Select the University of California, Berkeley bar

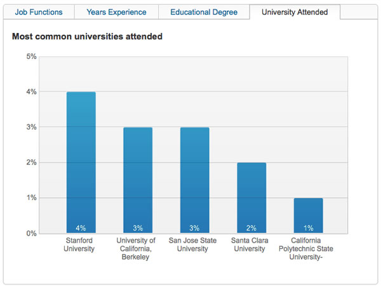[x=138, y=180]
